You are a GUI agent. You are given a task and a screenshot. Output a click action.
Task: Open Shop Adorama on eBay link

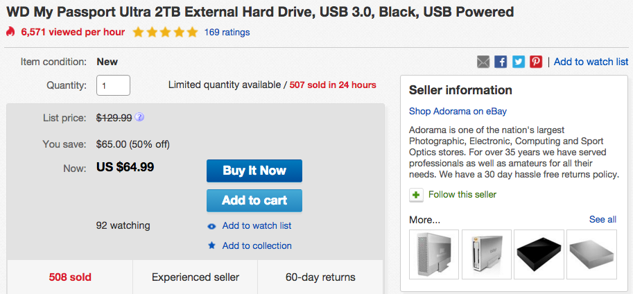point(458,111)
